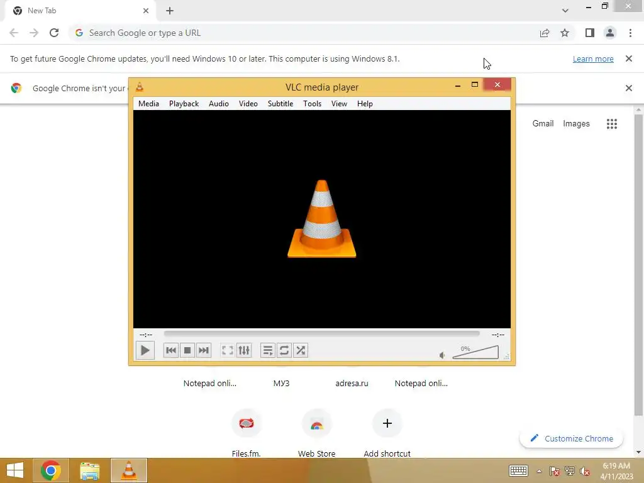The image size is (644, 483).
Task: Open a new Chrome tab
Action: coord(170,11)
